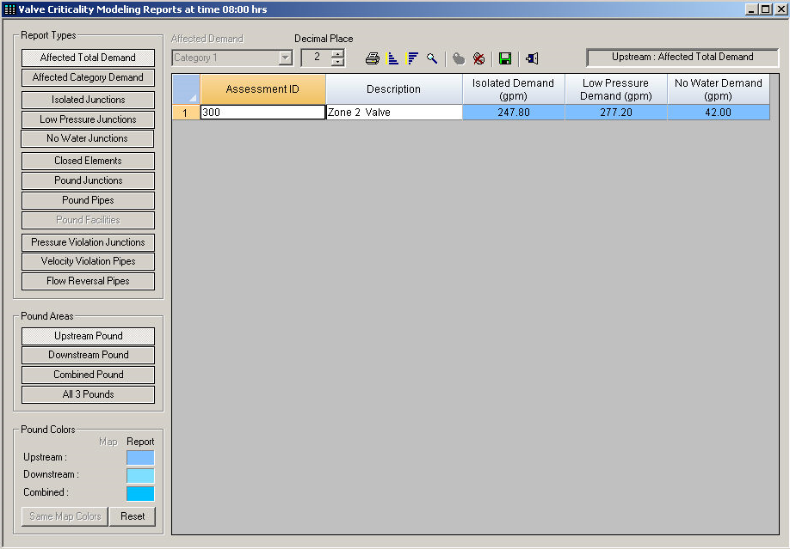
Task: Click the Assessment ID column header
Action: click(263, 89)
